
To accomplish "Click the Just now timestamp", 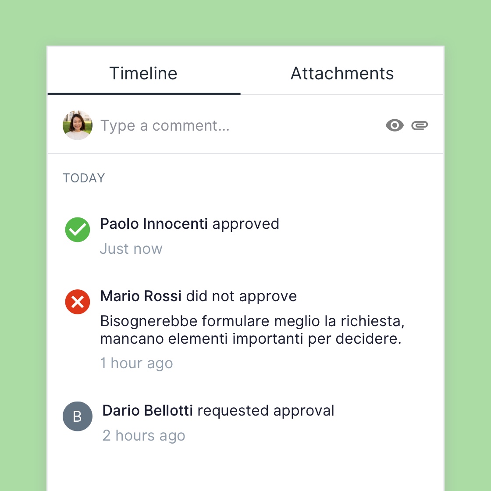I will pos(131,249).
